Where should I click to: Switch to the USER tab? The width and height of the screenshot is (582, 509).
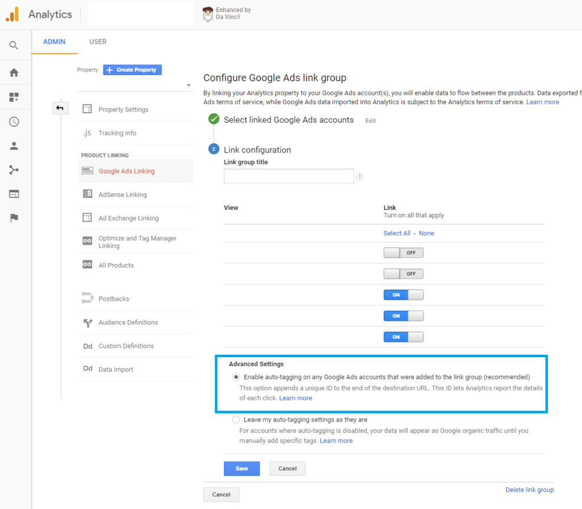click(x=98, y=42)
